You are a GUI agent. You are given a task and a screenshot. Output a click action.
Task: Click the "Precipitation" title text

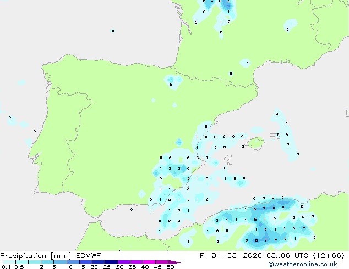pyautogui.click(x=23, y=256)
